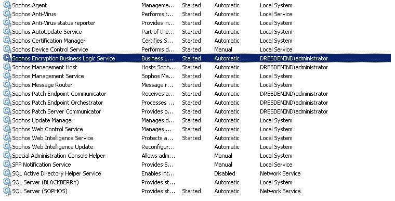This screenshot has width=395, height=201.
Task: Select Sophos Web Intelligence Update service
Action: (x=52, y=147)
